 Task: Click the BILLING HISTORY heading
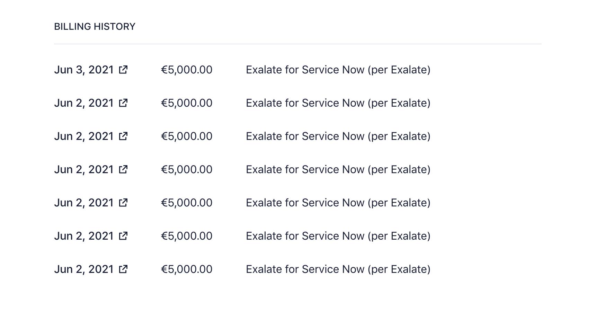pyautogui.click(x=95, y=27)
